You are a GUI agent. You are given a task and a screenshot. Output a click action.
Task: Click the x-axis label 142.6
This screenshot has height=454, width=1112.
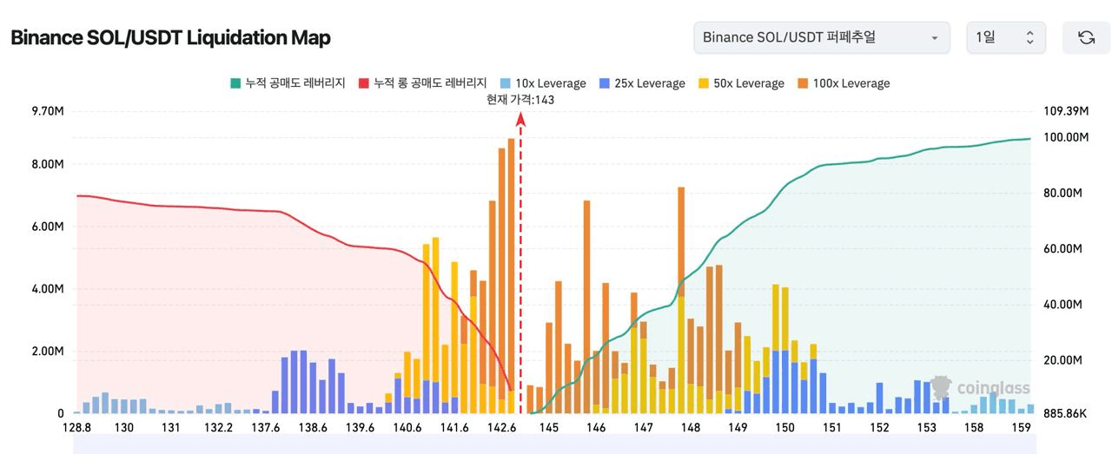coord(502,428)
